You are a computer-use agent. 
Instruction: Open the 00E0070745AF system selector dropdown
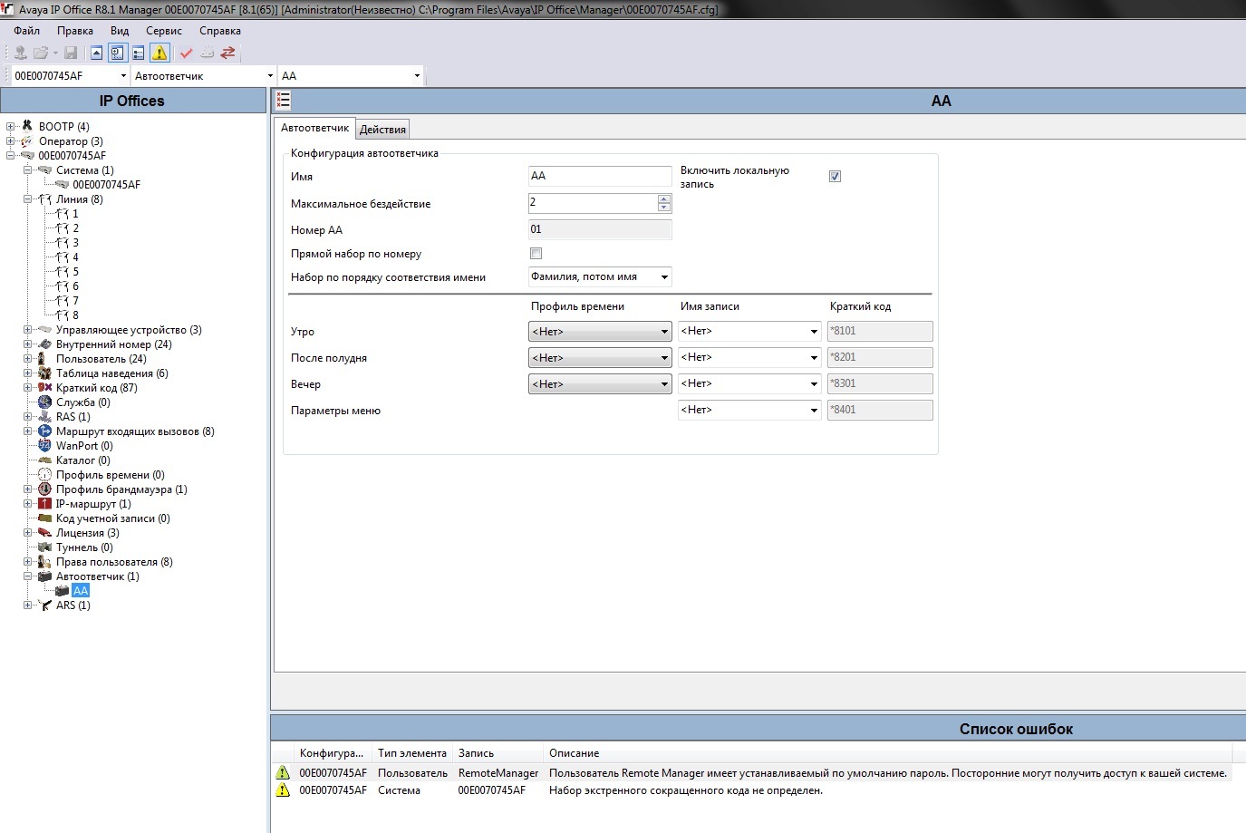(123, 76)
